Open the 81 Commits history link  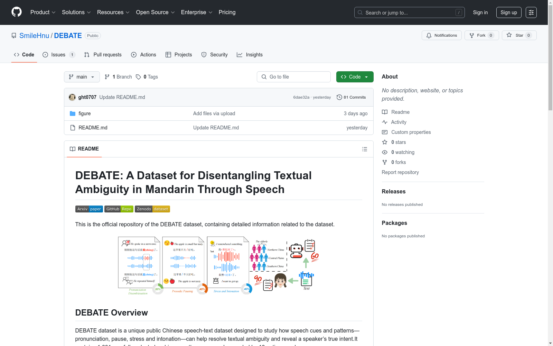point(351,97)
